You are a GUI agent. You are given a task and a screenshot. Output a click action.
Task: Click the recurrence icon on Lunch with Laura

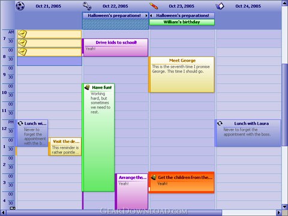(220, 123)
